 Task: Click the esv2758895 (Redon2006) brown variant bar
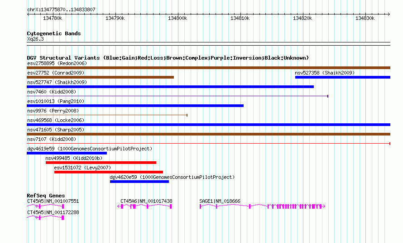coord(208,68)
